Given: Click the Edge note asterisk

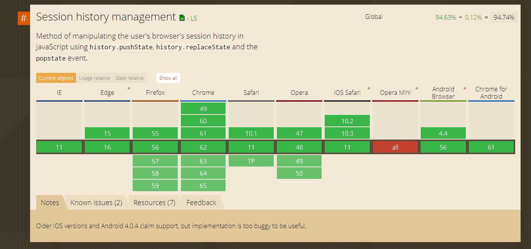Looking at the screenshot, I should [129, 89].
